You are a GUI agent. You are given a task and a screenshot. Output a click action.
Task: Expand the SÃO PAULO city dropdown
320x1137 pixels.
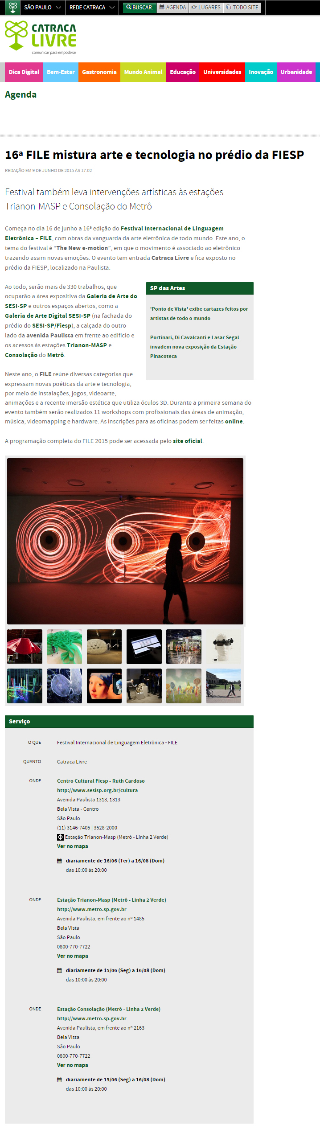[x=42, y=8]
